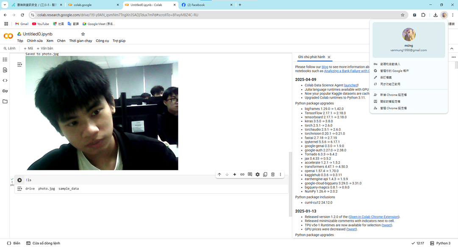Open the table of contents sidebar icon
Screen dimensions: 458x247
(x=5, y=60)
